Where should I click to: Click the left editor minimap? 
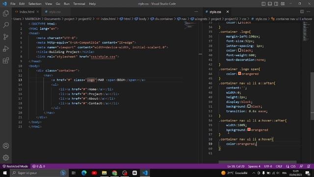190,26
